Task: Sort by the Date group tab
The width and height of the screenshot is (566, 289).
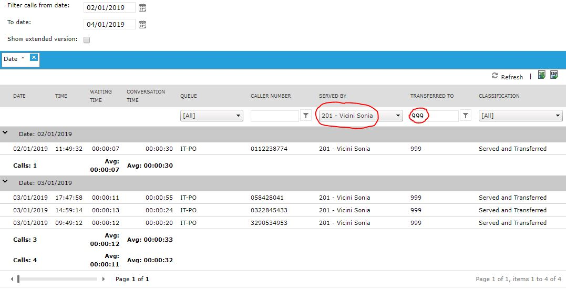Action: coord(13,59)
